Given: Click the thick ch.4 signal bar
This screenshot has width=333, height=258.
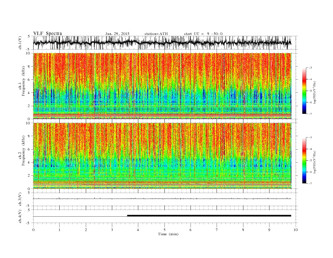Looking at the screenshot, I should pos(209,216).
